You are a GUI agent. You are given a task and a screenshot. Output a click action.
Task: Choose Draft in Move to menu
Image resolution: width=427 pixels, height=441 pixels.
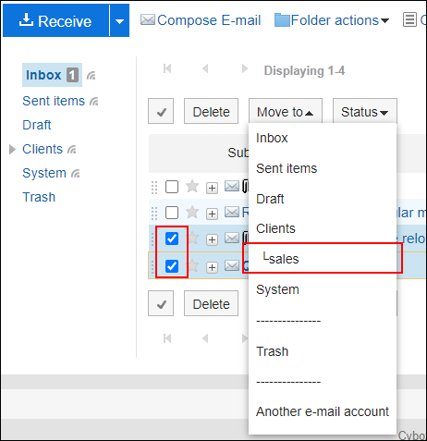[x=323, y=199]
